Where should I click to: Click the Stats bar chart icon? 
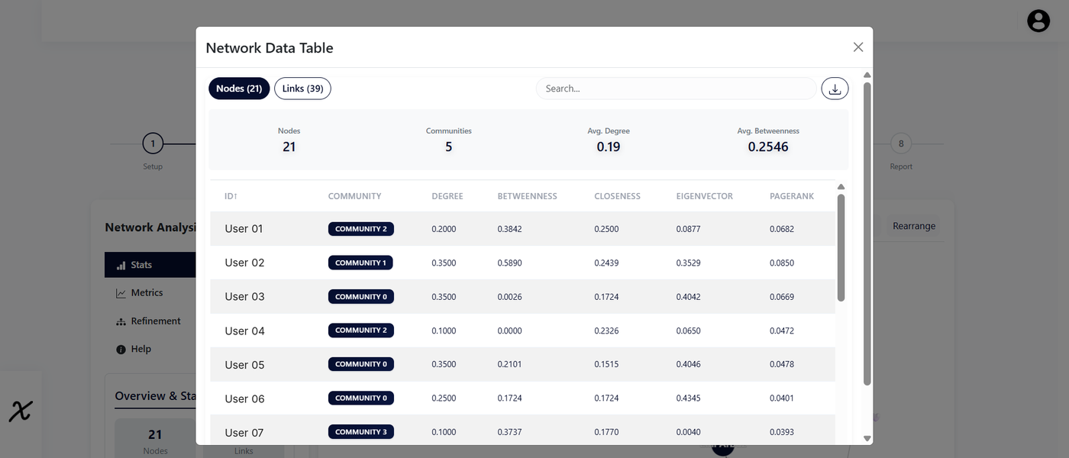[x=121, y=266]
